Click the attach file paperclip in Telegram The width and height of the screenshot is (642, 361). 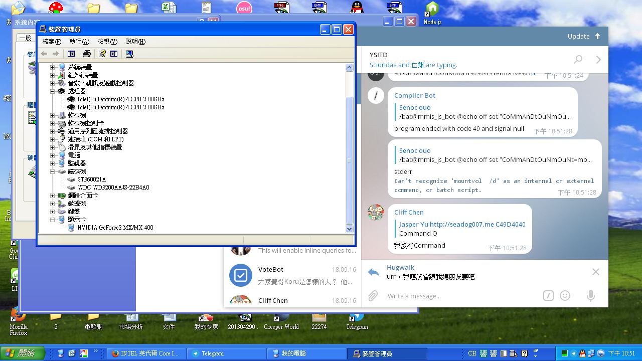click(373, 296)
